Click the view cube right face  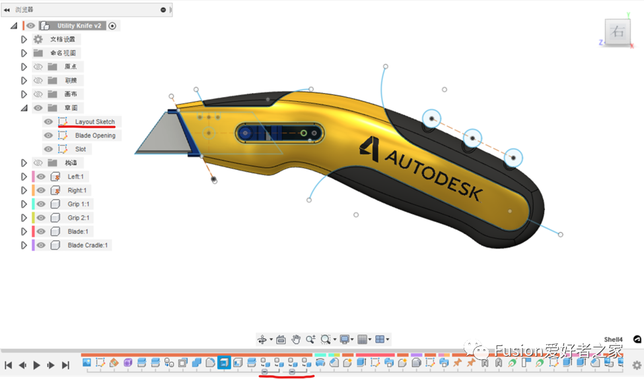(x=618, y=31)
